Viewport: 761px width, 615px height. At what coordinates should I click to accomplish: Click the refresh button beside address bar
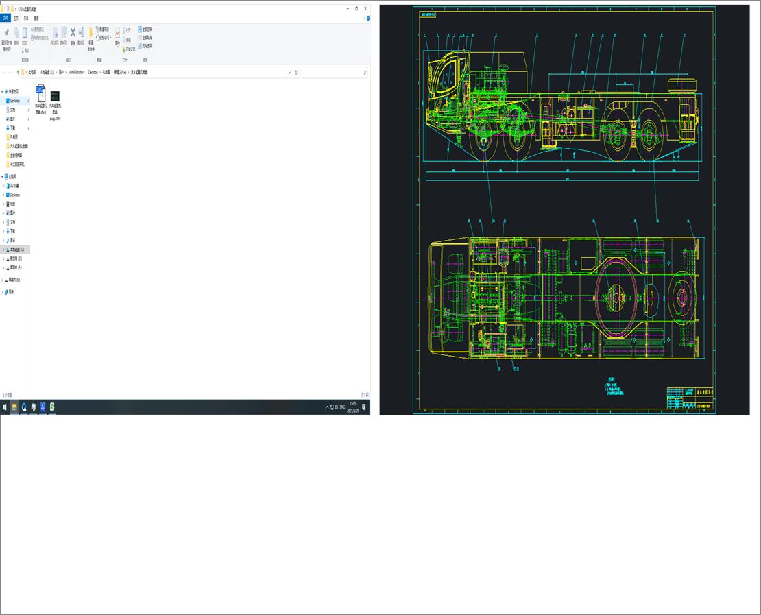pos(296,72)
